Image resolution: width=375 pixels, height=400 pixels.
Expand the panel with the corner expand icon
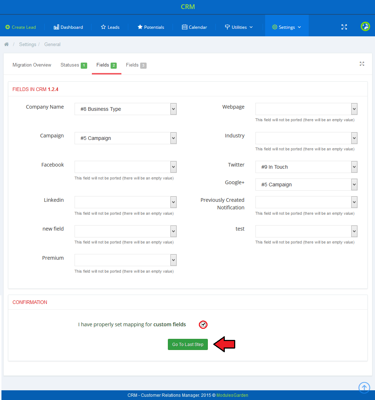click(x=362, y=64)
